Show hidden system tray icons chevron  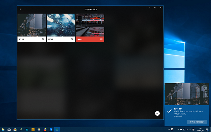(x=178, y=130)
